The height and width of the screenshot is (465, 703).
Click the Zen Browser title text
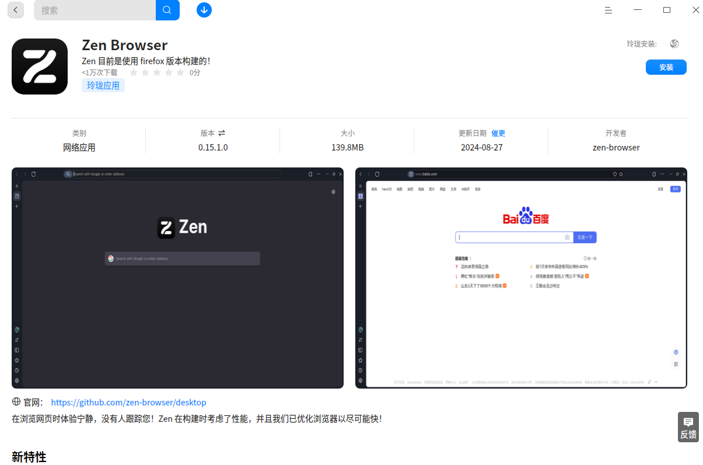pos(125,45)
